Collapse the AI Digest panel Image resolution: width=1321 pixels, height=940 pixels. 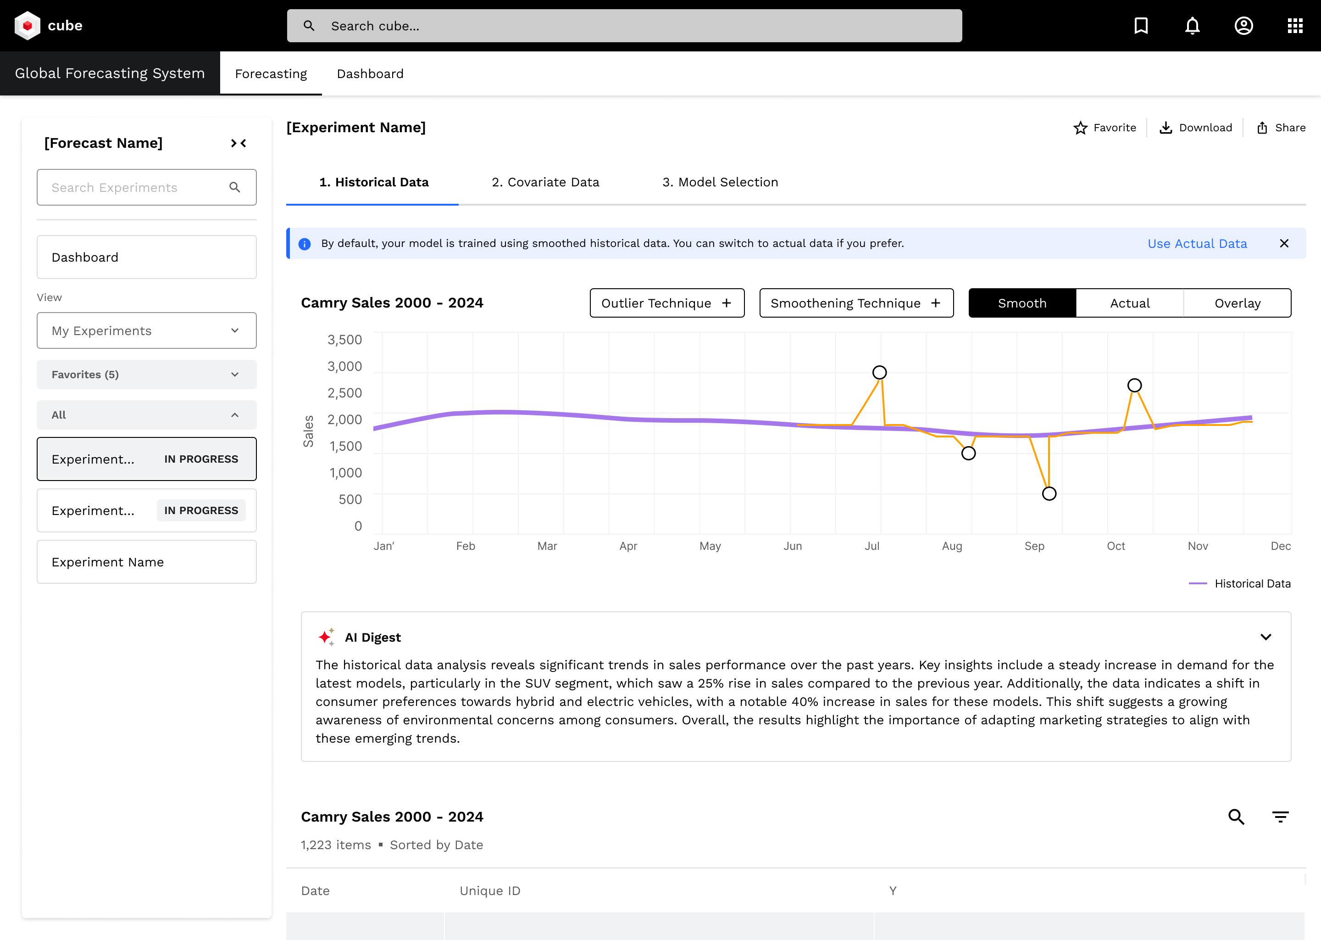pyautogui.click(x=1265, y=637)
